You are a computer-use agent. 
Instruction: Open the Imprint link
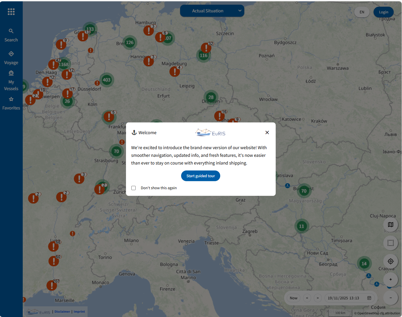tap(79, 312)
